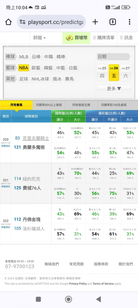Select 足球 category
138x308 pixels.
click(x=24, y=79)
